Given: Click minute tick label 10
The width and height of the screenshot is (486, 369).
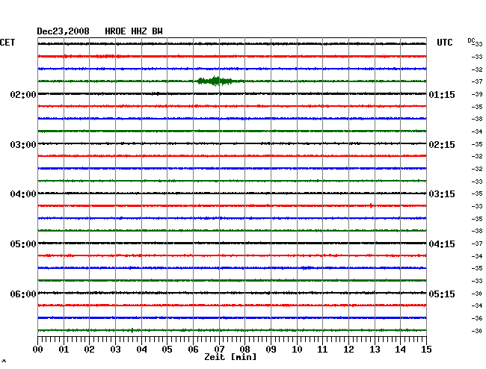Looking at the screenshot, I should (x=297, y=349).
